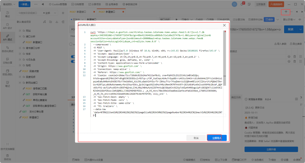Screen dimensions: 305x163
Task: Select the GET 支付订单处理 request
Action: (33, 112)
